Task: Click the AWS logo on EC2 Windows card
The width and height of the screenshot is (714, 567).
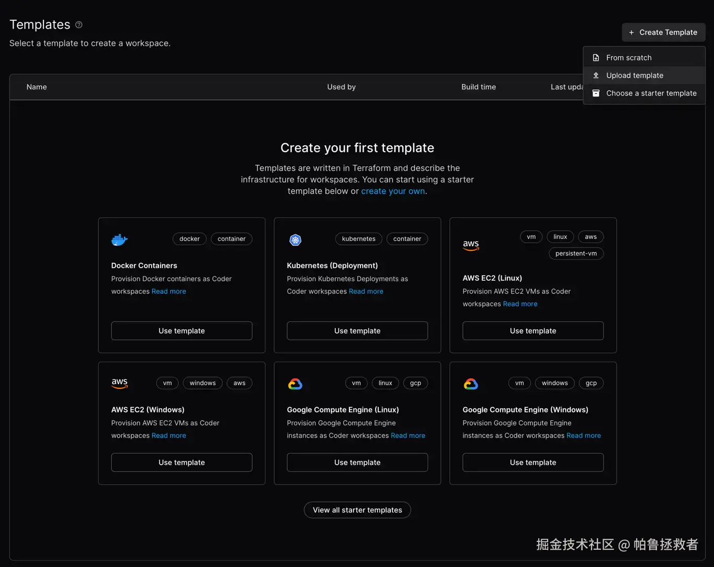Action: click(x=120, y=383)
